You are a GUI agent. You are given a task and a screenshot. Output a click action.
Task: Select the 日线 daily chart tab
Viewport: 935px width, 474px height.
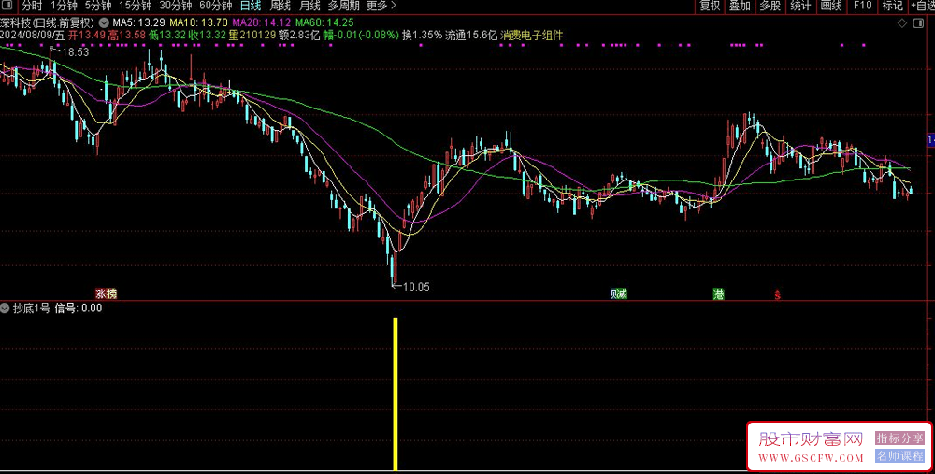click(x=251, y=6)
